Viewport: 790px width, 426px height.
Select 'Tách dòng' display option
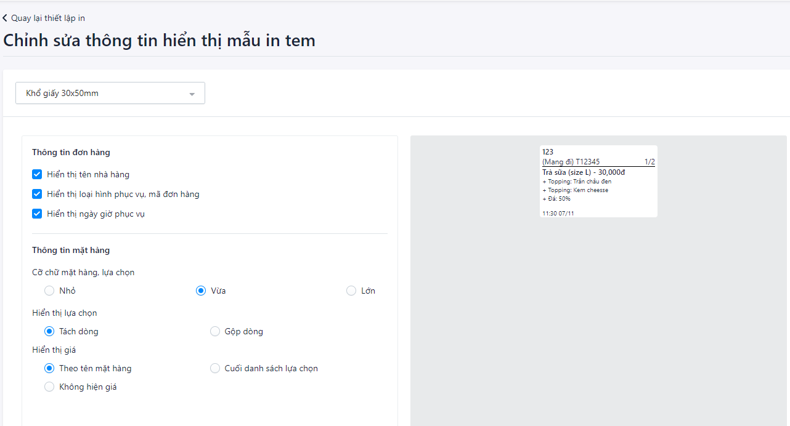point(49,331)
